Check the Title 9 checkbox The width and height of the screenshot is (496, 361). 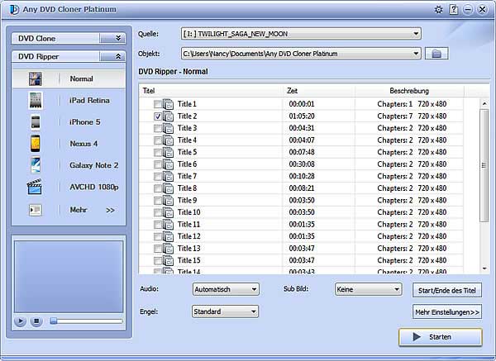pos(158,200)
